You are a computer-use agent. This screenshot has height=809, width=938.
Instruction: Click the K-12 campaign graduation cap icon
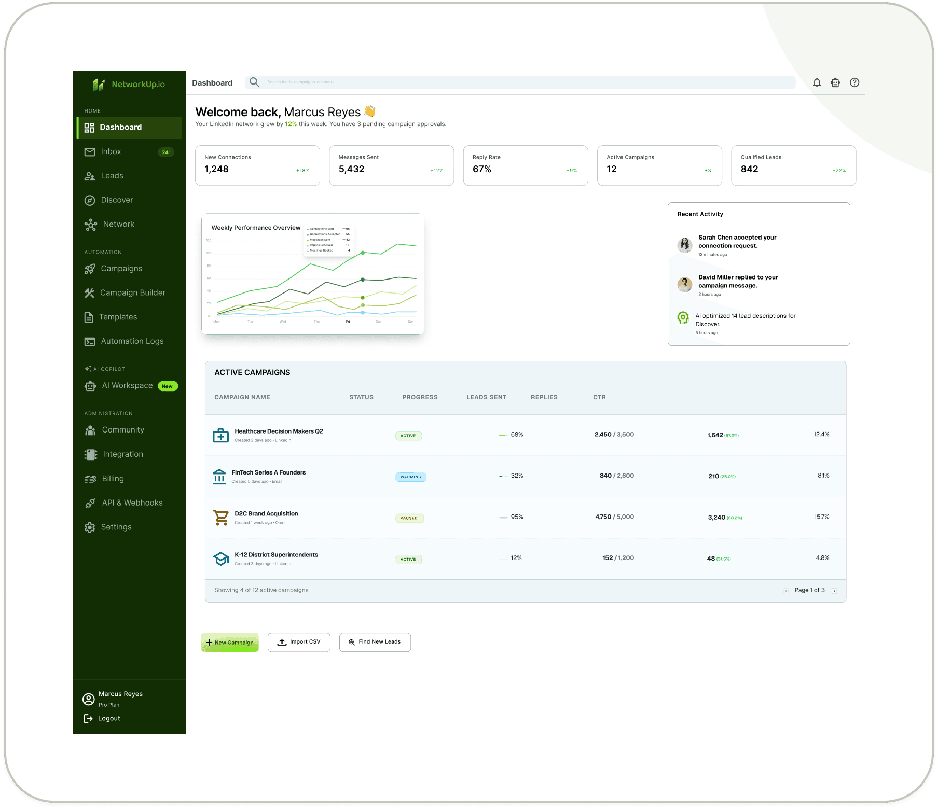221,559
